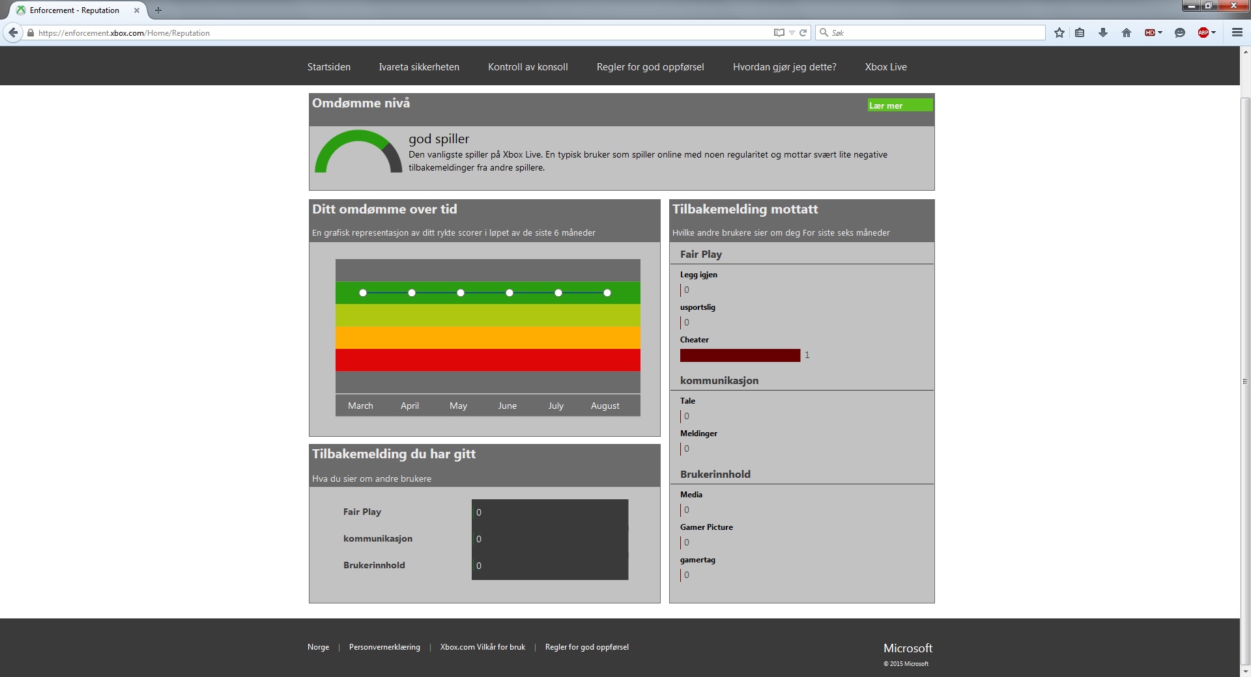Click the March data point on chart
The image size is (1251, 677).
[363, 293]
